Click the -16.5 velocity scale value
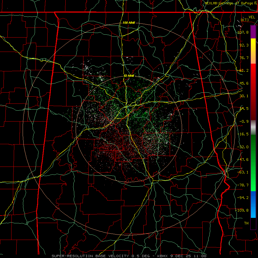 [243, 134]
